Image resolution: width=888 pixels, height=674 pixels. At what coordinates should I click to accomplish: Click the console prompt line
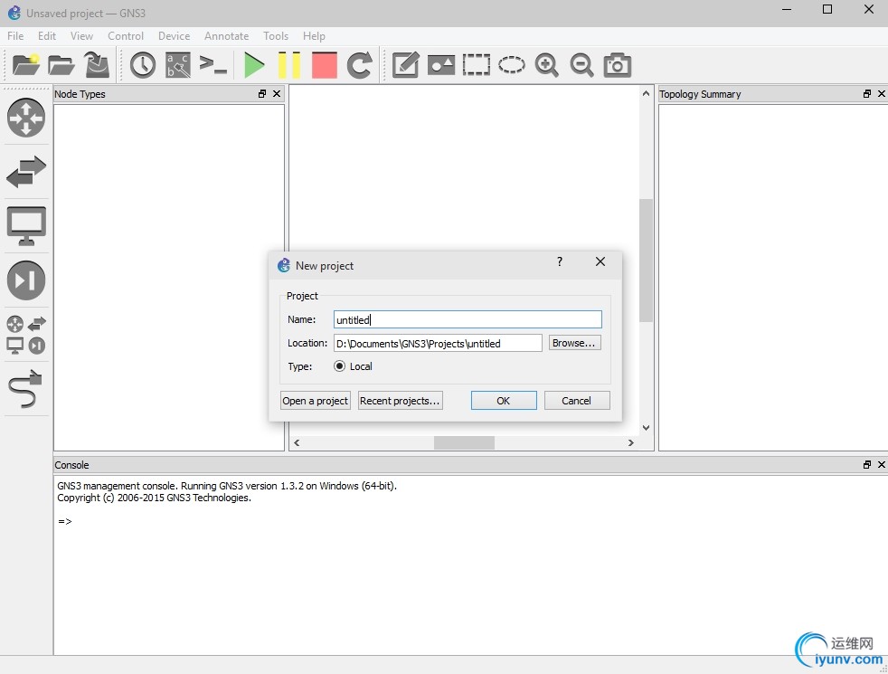coord(65,522)
